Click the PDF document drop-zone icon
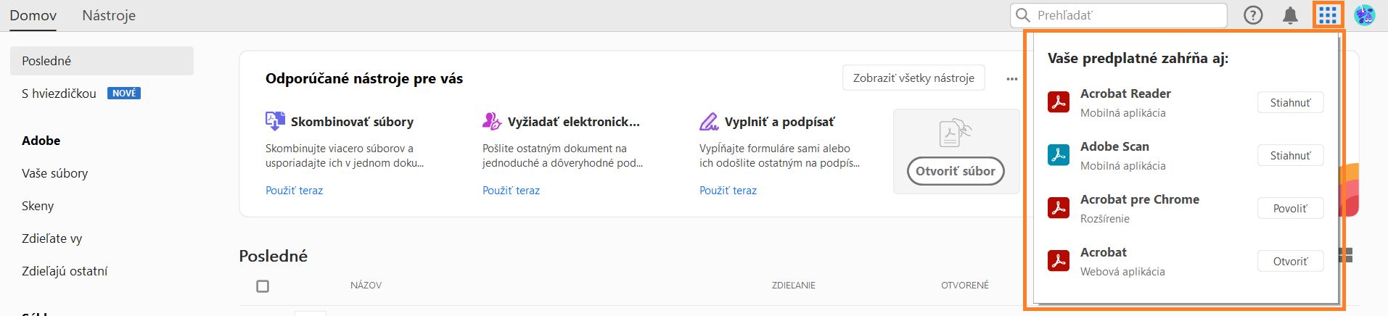Viewport: 1388px width, 316px height. click(x=956, y=133)
